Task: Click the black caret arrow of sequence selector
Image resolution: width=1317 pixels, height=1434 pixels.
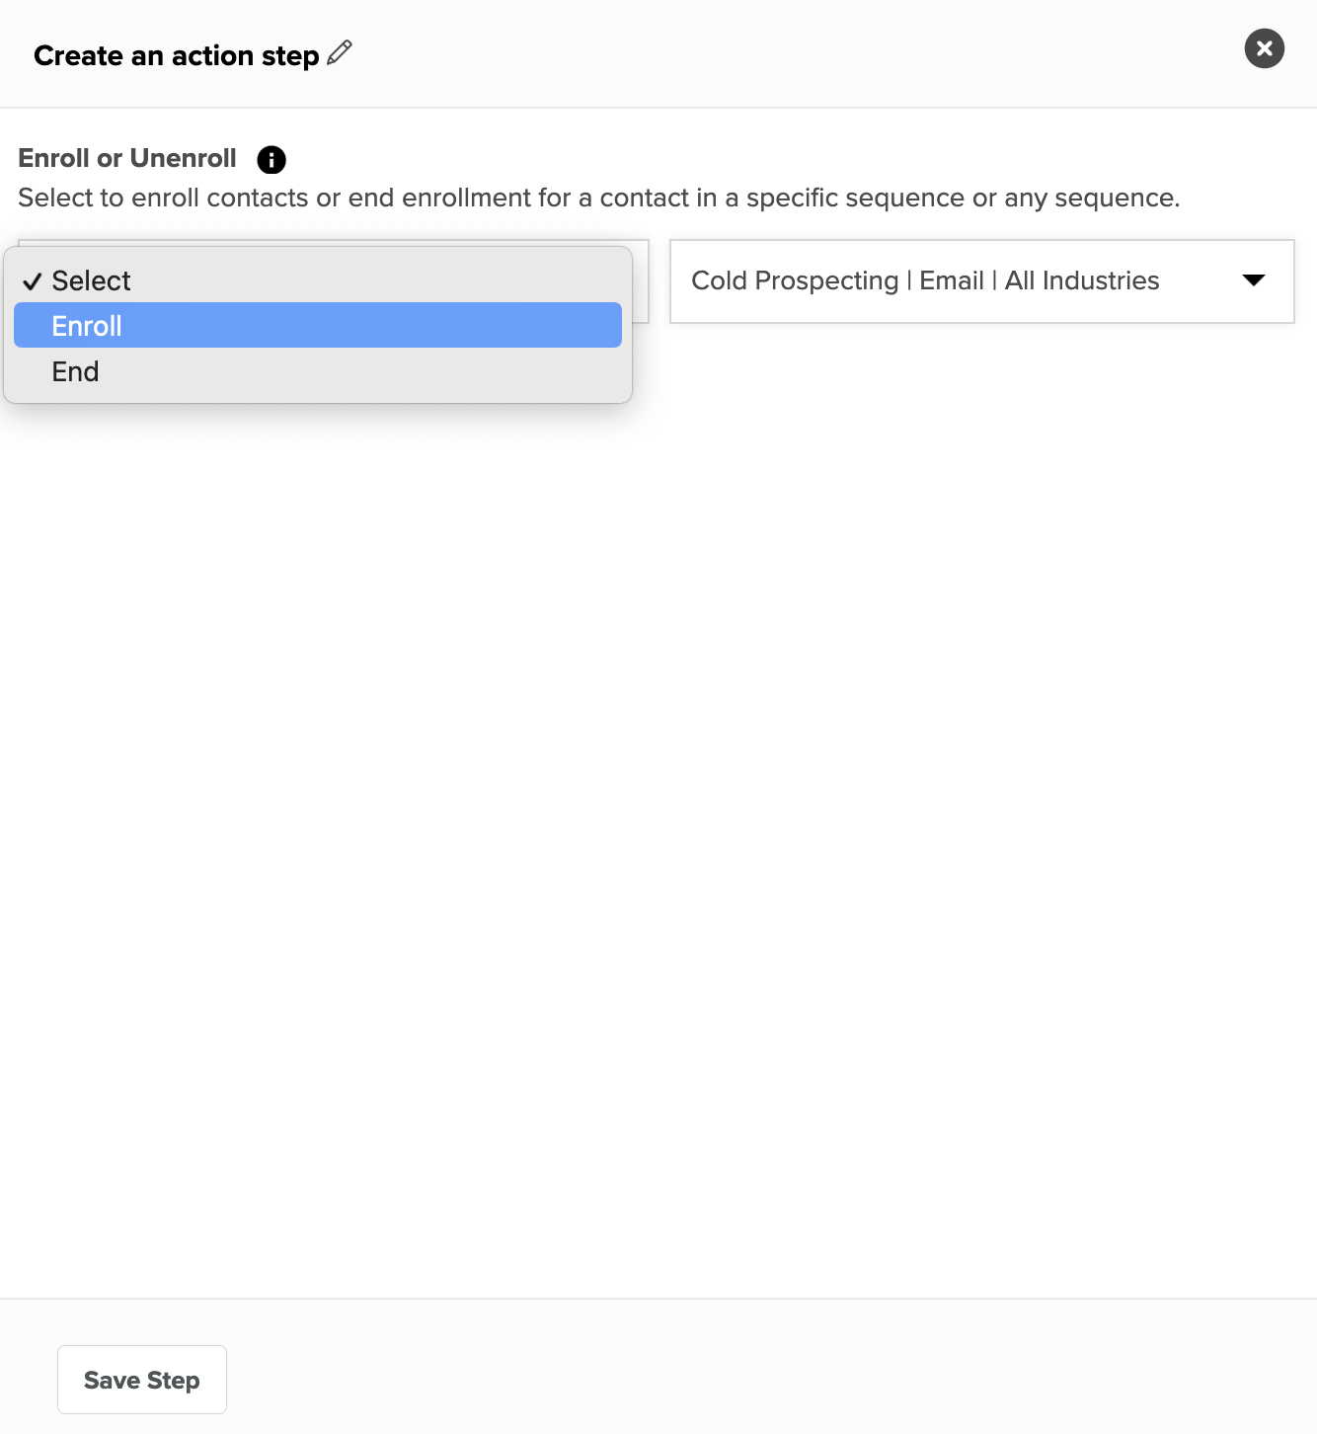Action: (x=1254, y=280)
